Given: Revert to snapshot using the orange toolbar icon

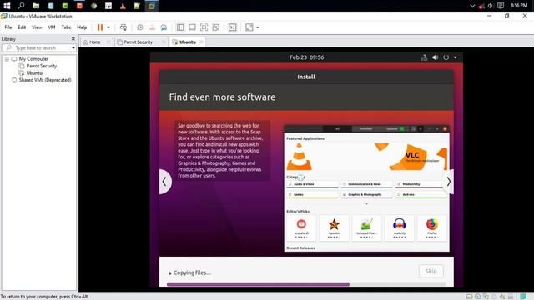Looking at the screenshot, I should click(152, 27).
